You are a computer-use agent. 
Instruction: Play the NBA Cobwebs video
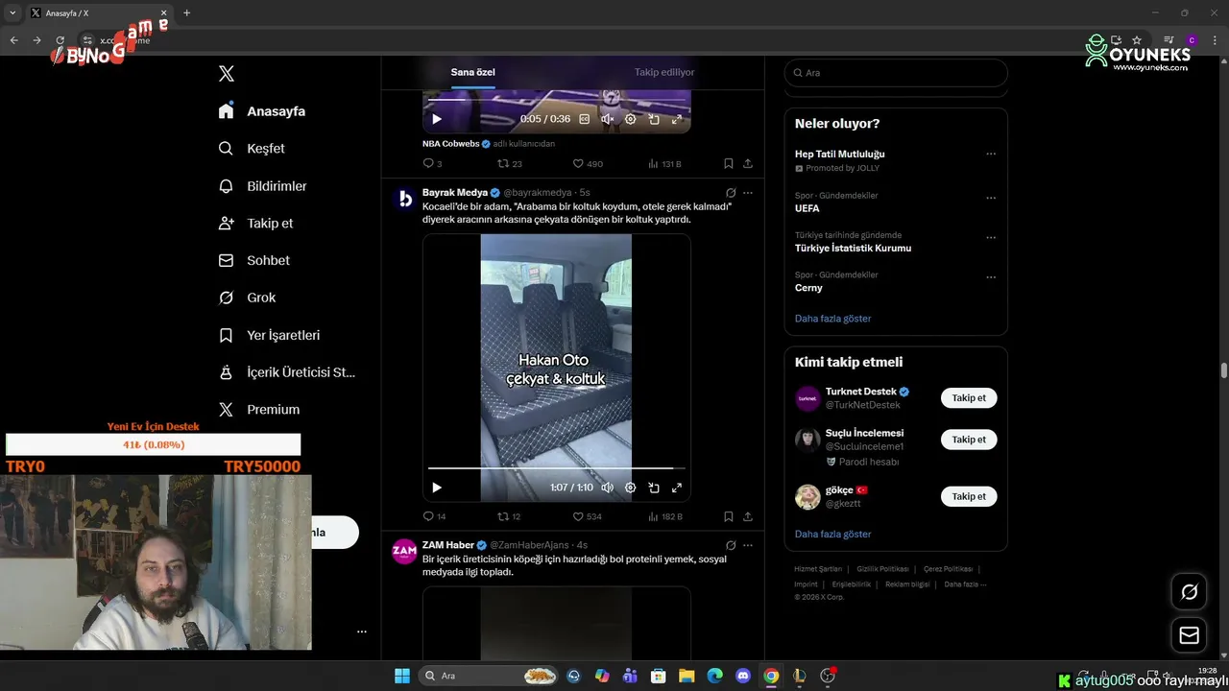(x=437, y=119)
